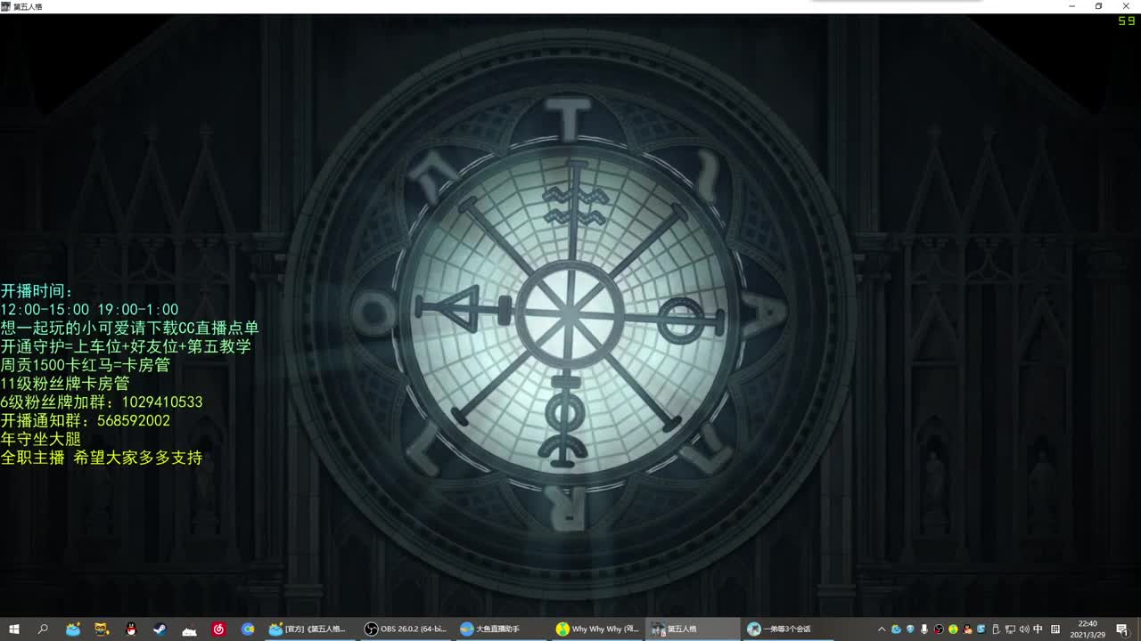Click the line 想一起玩的小可爱请下载CC直播点单
The width and height of the screenshot is (1141, 641).
[x=129, y=328]
